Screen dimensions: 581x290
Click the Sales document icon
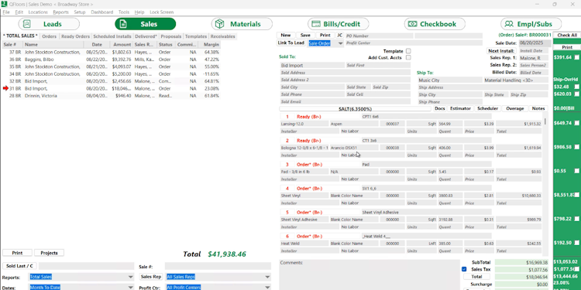click(124, 24)
